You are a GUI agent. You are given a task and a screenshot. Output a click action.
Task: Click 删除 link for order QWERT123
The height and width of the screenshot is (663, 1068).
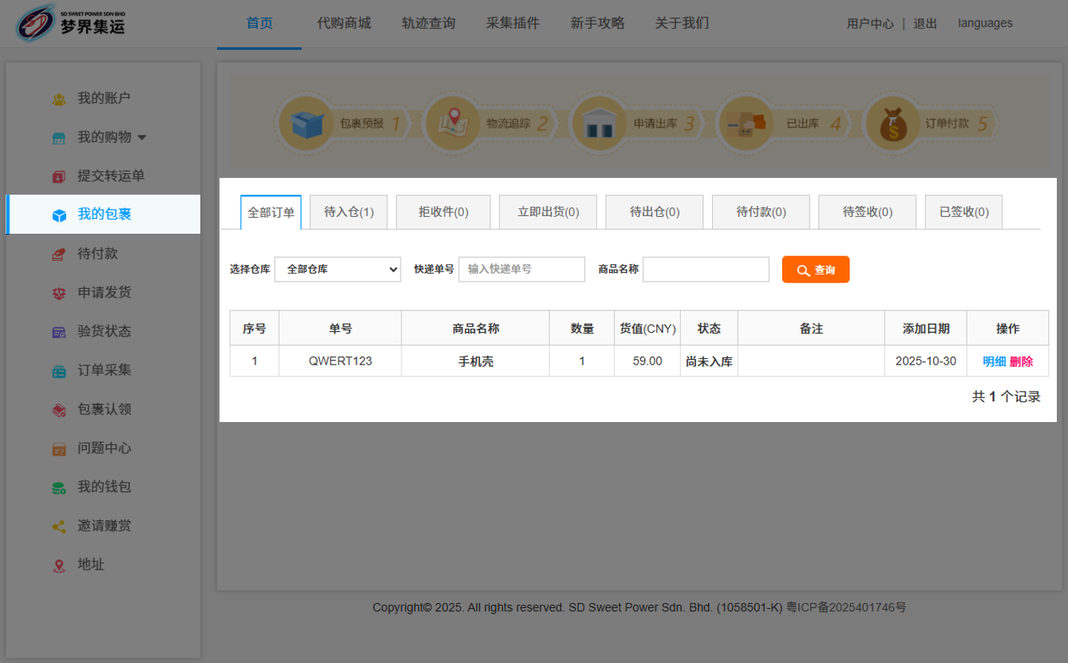point(1021,361)
